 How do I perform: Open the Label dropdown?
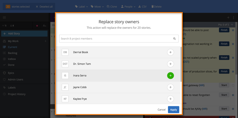point(81,7)
